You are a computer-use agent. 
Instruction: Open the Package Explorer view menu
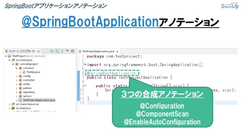(x=62, y=51)
